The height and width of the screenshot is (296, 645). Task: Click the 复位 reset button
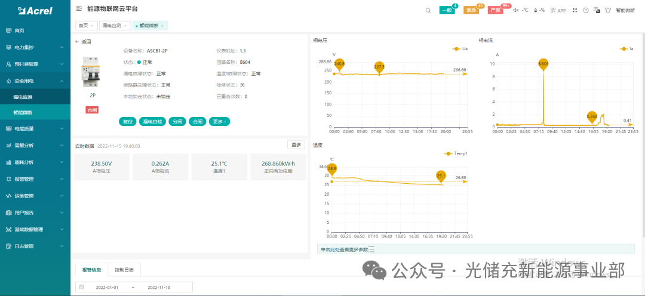coord(128,122)
